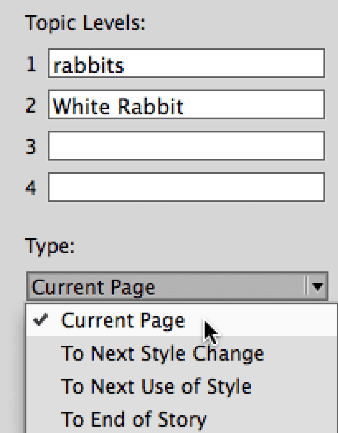The height and width of the screenshot is (433, 338).
Task: Click the empty Topic Level 4 field
Action: click(x=186, y=187)
